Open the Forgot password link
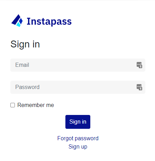The image size is (155, 161). click(78, 138)
